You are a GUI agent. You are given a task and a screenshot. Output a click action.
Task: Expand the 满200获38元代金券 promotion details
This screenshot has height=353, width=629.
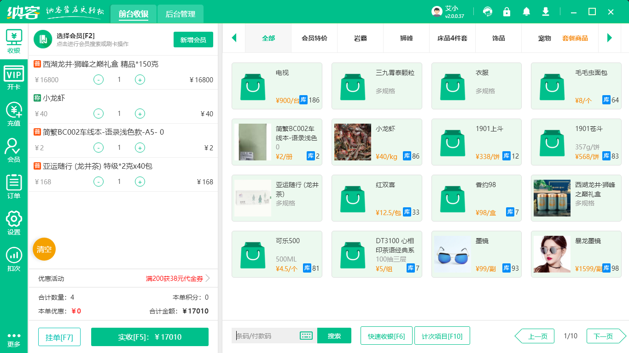[x=175, y=278]
